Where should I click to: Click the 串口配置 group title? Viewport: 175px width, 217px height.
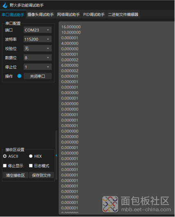click(13, 23)
